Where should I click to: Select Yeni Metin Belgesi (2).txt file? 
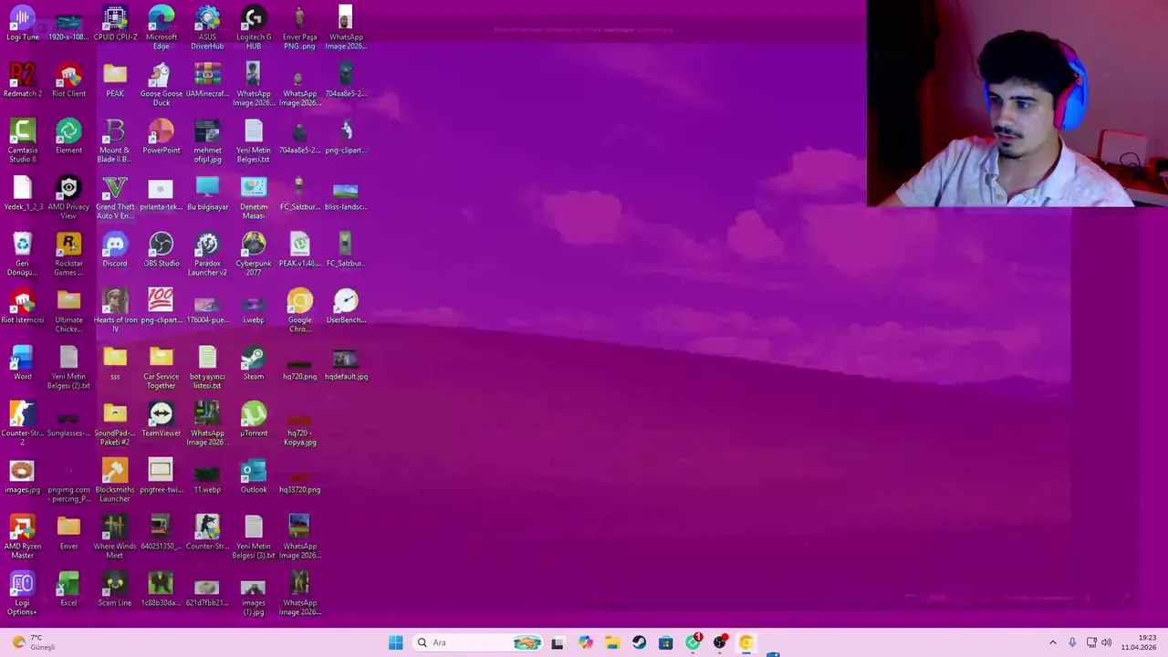[x=68, y=368]
